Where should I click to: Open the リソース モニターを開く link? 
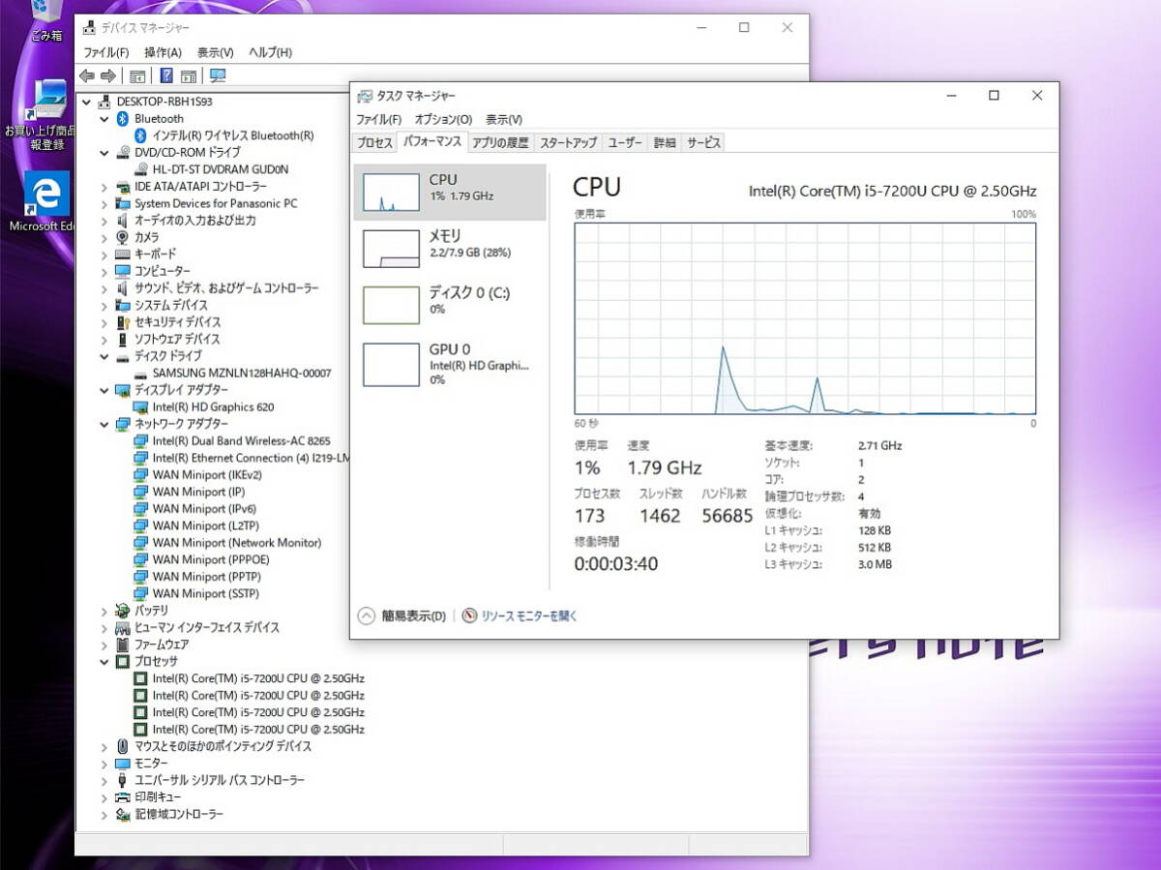529,615
